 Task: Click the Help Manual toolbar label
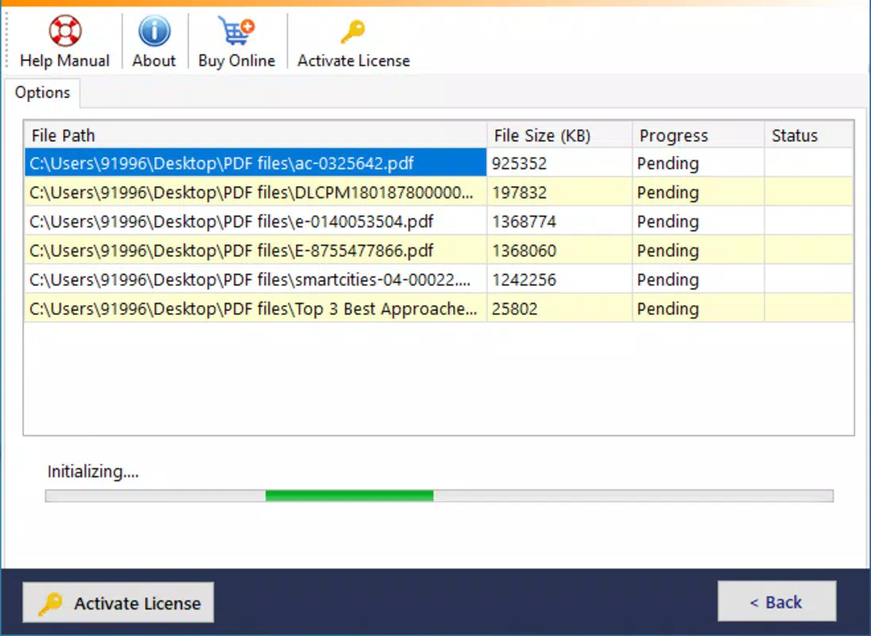tap(65, 60)
